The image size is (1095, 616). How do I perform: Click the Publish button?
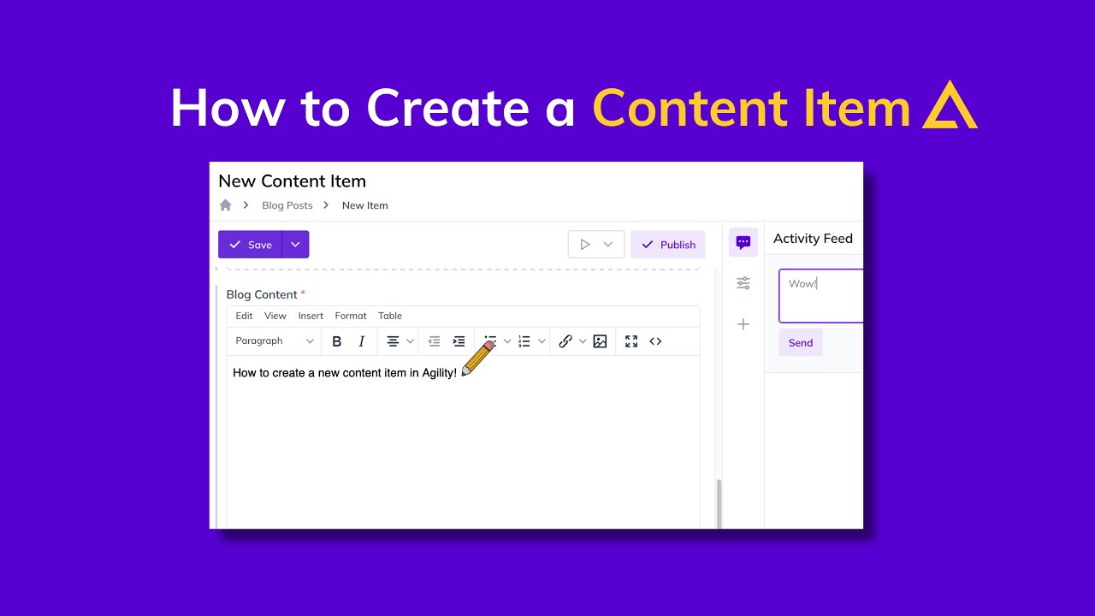pyautogui.click(x=668, y=245)
